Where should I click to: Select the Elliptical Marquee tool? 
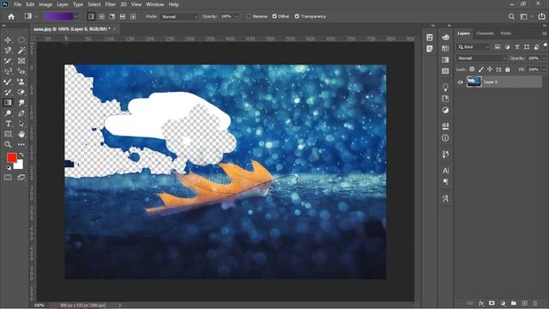tap(21, 40)
